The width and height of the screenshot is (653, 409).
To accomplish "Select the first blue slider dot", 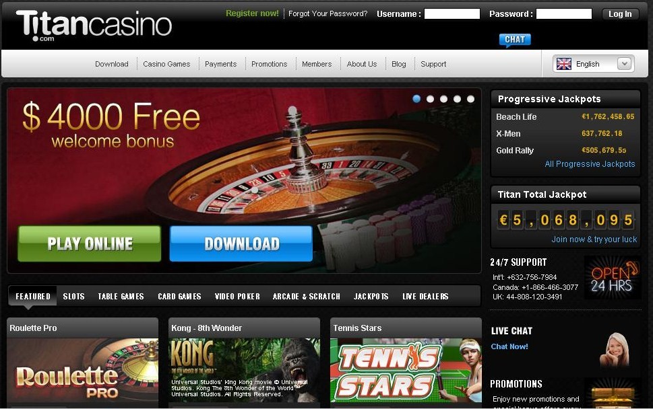I will [x=416, y=99].
